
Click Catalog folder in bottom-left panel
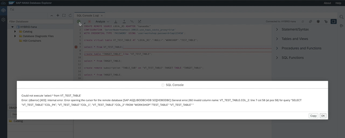click(x=18, y=121)
